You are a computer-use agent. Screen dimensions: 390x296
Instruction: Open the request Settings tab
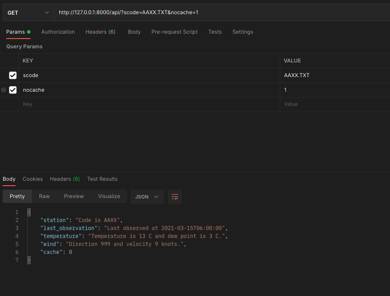point(243,31)
